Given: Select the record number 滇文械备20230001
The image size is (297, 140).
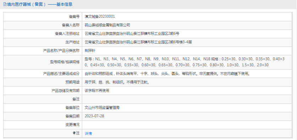Looking at the screenshot, I should (x=100, y=17).
